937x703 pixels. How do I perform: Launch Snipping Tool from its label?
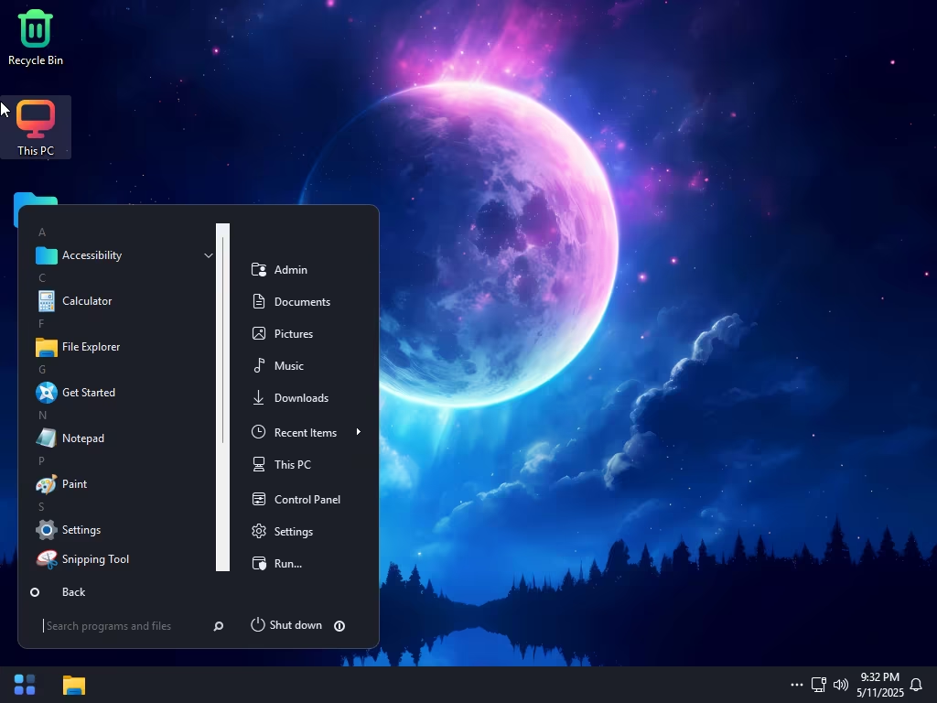pyautogui.click(x=95, y=559)
